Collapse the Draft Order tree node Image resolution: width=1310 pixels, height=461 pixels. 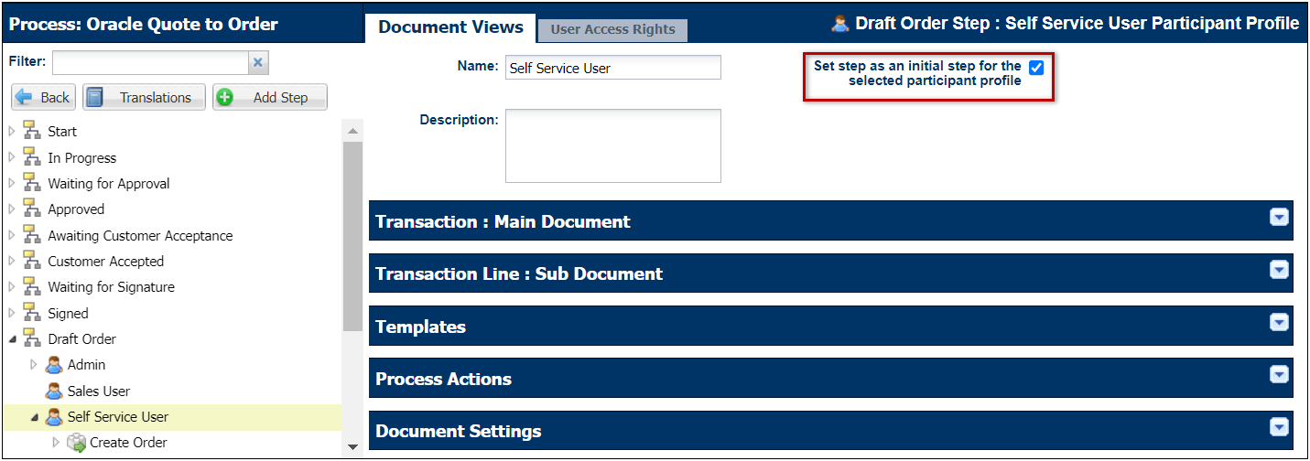coord(13,339)
